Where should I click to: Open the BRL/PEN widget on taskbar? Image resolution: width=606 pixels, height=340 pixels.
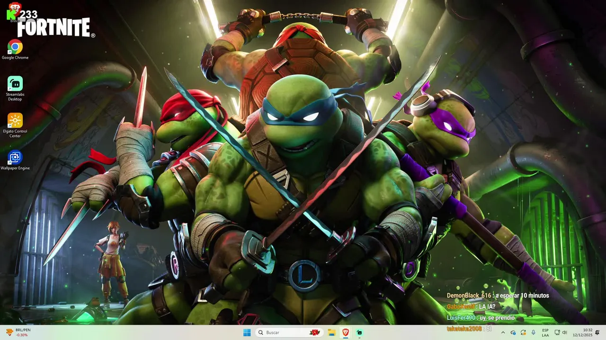(x=18, y=332)
